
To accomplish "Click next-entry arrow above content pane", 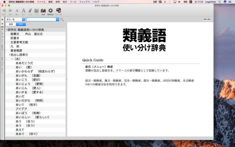I will (x=209, y=19).
